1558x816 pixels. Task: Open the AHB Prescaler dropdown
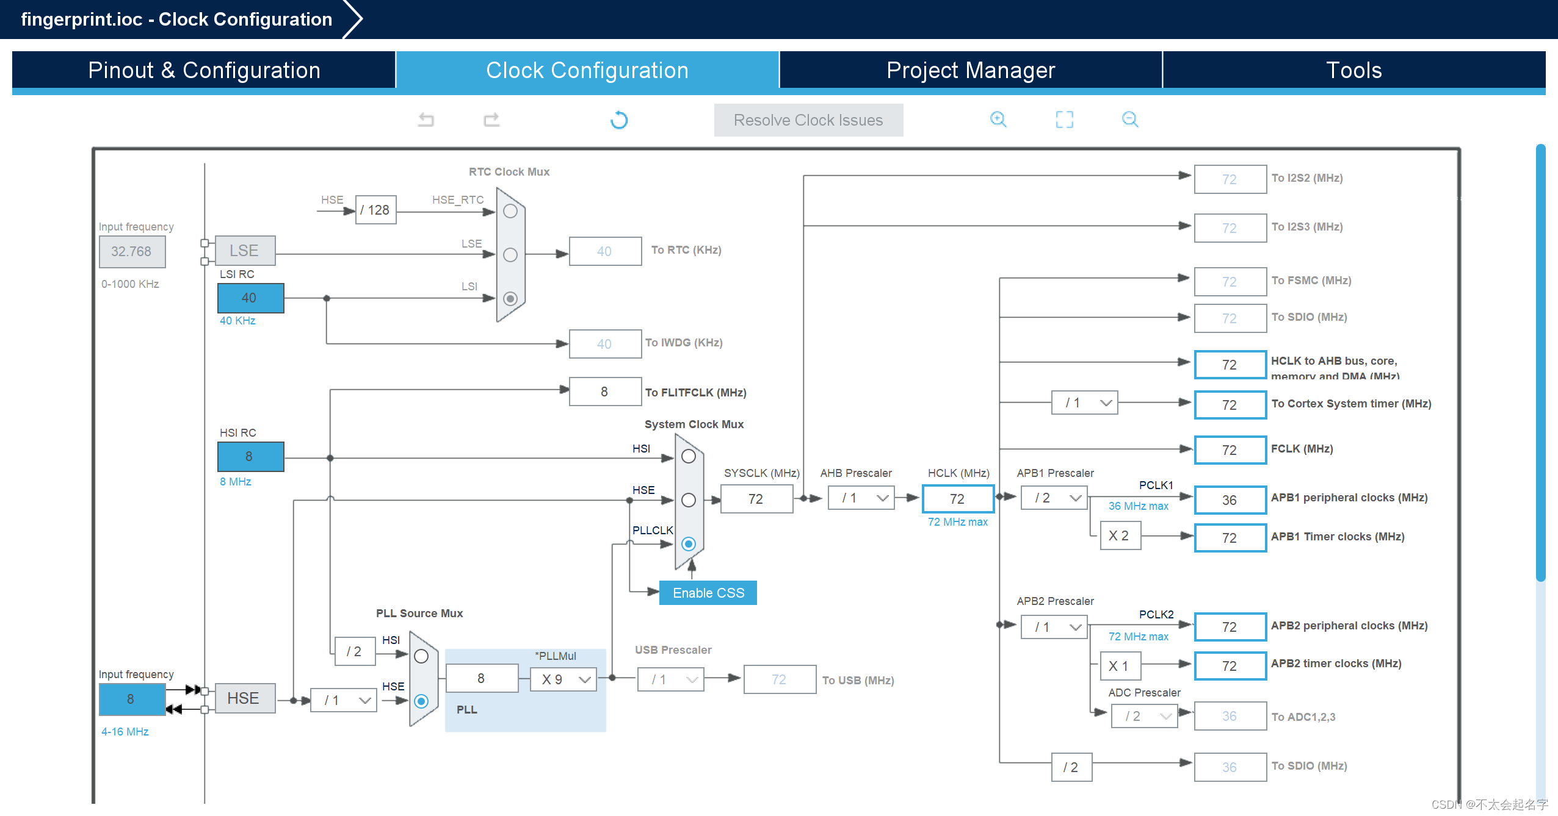[x=861, y=498]
